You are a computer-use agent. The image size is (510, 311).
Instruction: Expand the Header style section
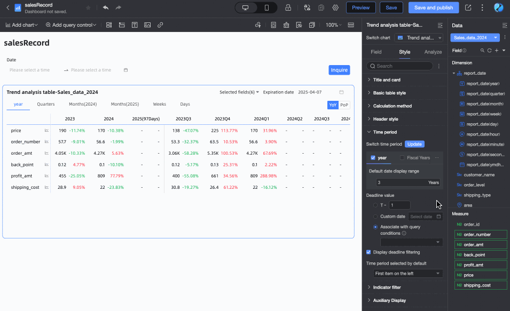point(385,119)
